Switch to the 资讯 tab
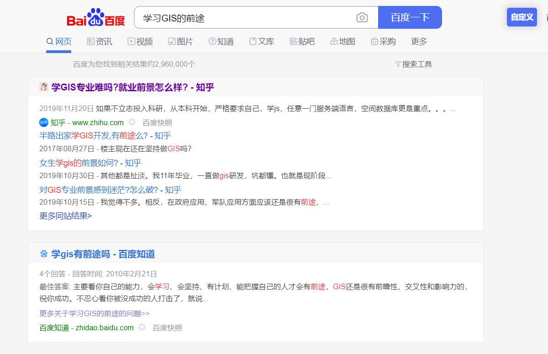The height and width of the screenshot is (354, 548). 100,42
